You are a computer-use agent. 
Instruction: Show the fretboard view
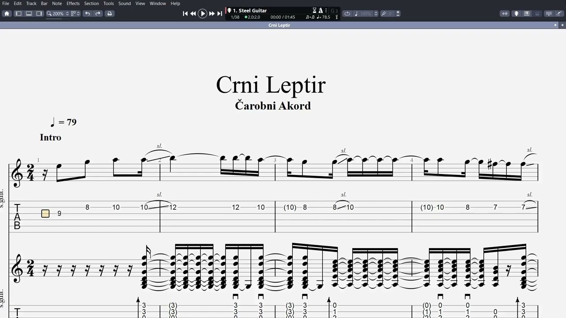click(516, 14)
